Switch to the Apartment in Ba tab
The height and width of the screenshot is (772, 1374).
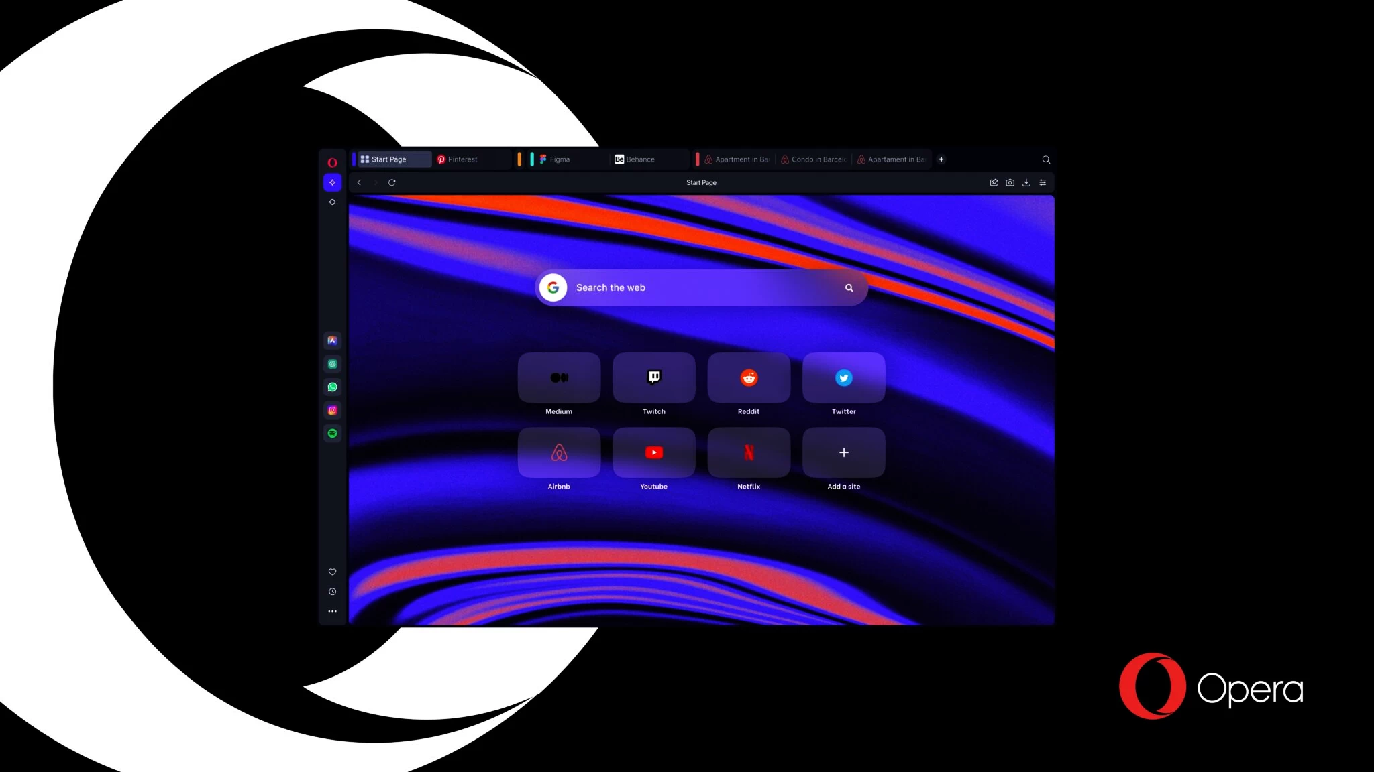click(x=737, y=159)
